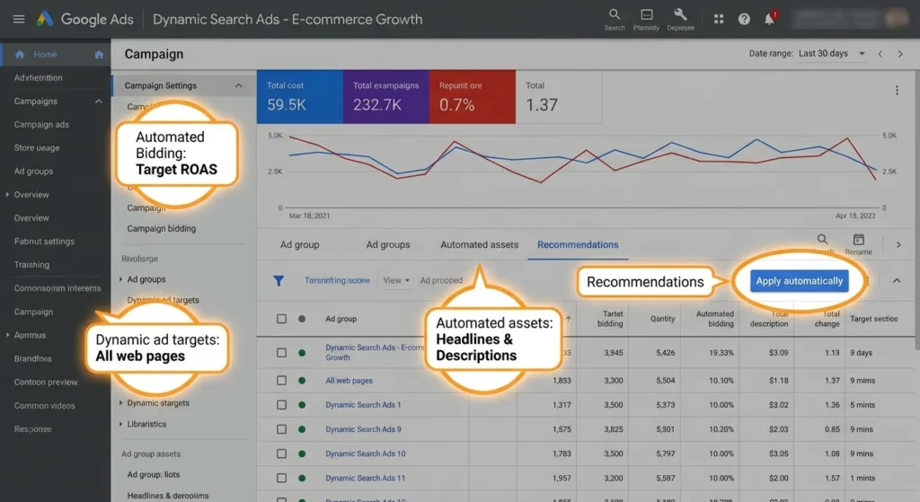Screen dimensions: 920x502
Task: Check the All web pages row
Action: pos(281,381)
